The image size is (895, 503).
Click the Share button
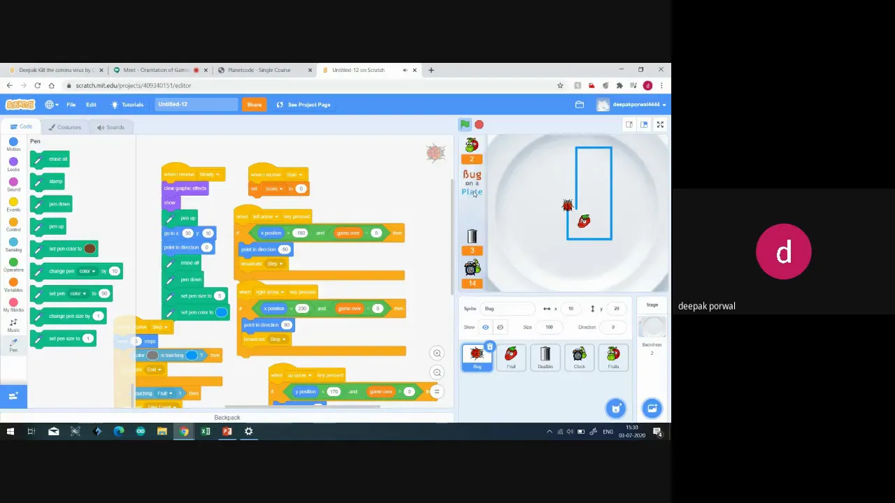(254, 105)
